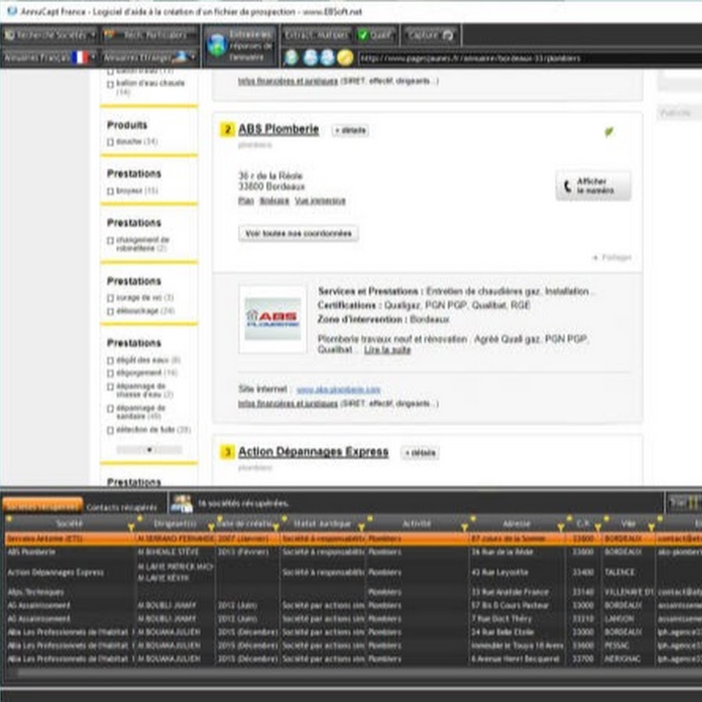Toggle douche checkbox under Produits

pyautogui.click(x=110, y=142)
